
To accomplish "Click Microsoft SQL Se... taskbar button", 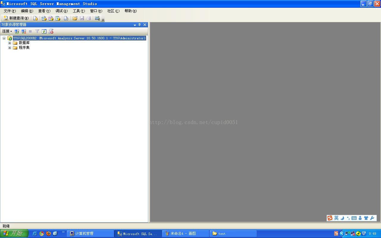I will click(138, 234).
